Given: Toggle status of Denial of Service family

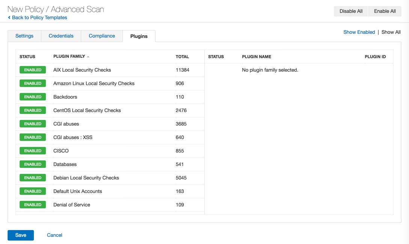Looking at the screenshot, I should [x=33, y=205].
